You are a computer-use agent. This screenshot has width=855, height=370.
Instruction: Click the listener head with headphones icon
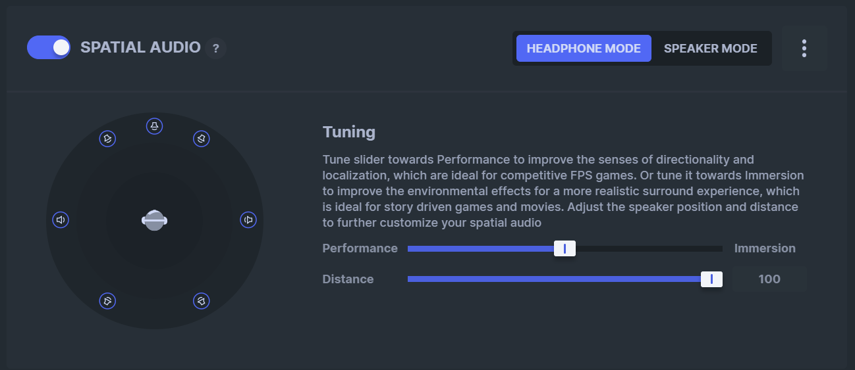point(154,220)
